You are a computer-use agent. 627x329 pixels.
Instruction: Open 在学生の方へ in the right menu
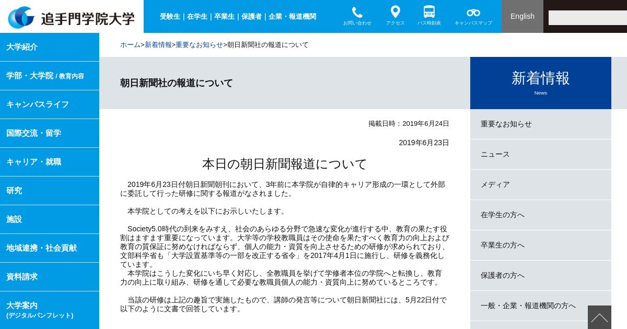541,215
